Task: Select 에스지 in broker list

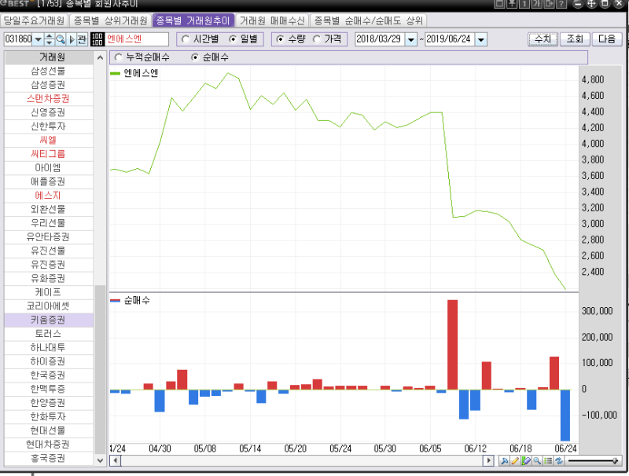Action: click(49, 196)
